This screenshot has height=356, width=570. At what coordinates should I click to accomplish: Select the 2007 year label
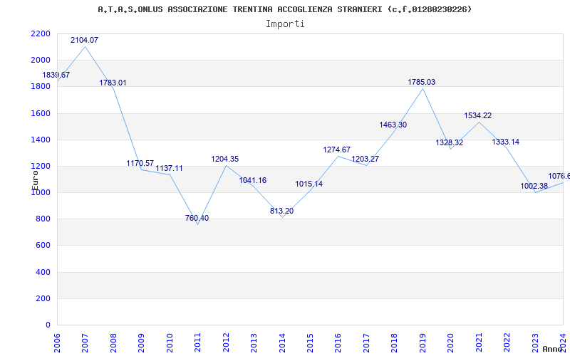coord(85,342)
